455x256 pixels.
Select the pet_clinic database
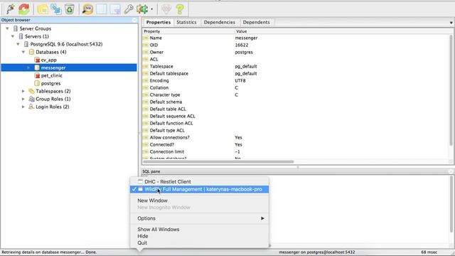click(51, 75)
